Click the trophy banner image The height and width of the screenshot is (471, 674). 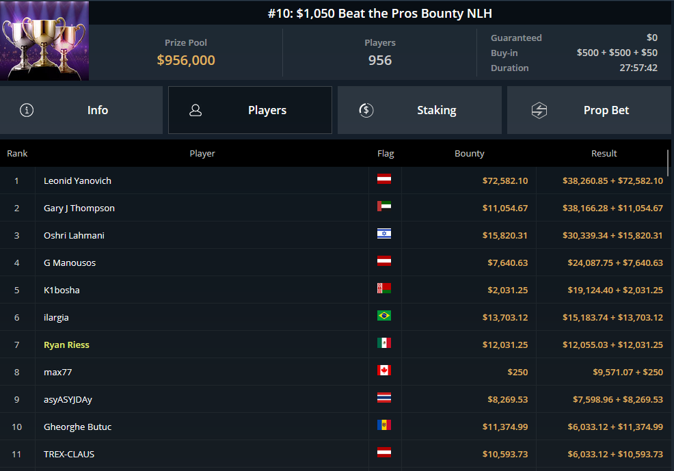[44, 40]
